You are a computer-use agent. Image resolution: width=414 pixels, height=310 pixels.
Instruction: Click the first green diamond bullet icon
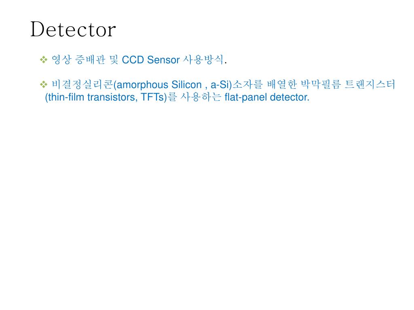point(44,60)
